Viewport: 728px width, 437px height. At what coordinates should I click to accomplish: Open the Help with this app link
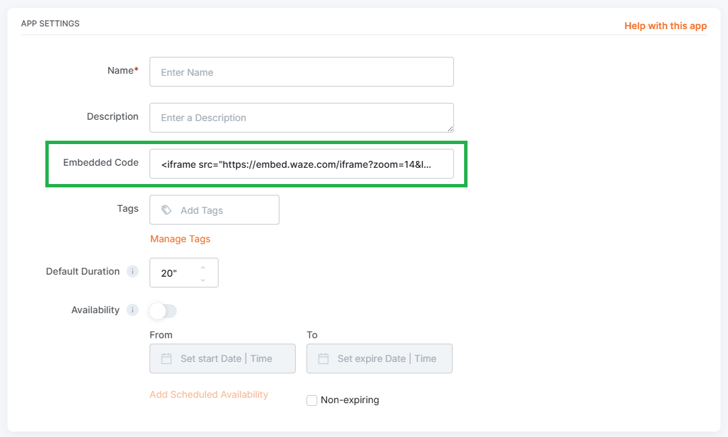tap(665, 26)
